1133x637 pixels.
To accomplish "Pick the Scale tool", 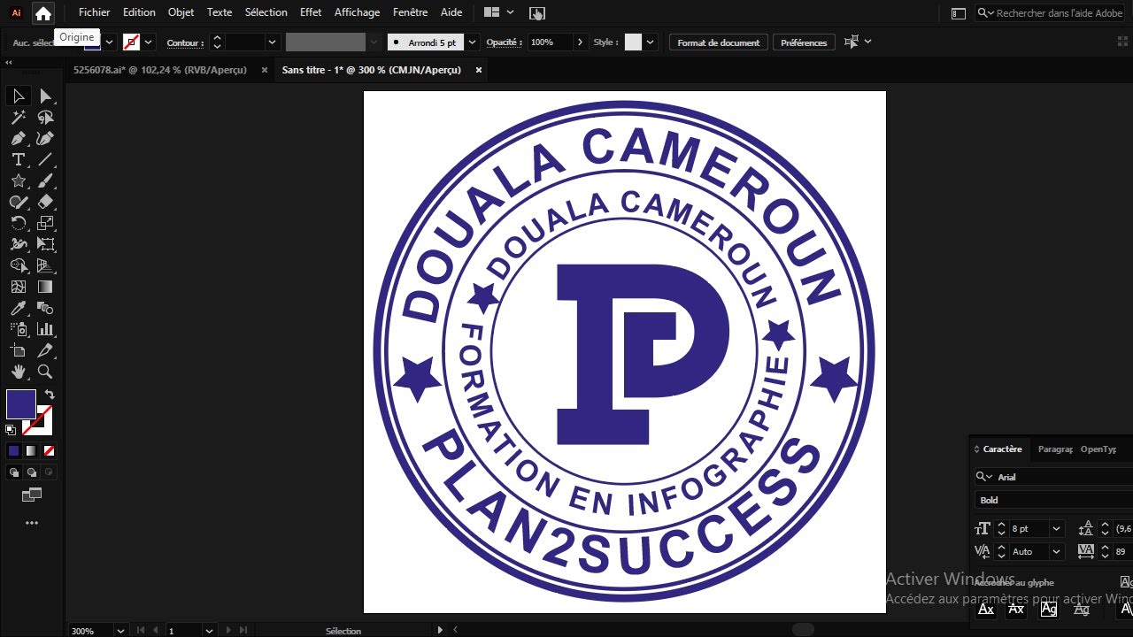I will [46, 223].
